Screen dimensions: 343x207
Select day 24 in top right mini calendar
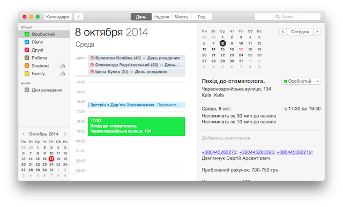click(241, 55)
